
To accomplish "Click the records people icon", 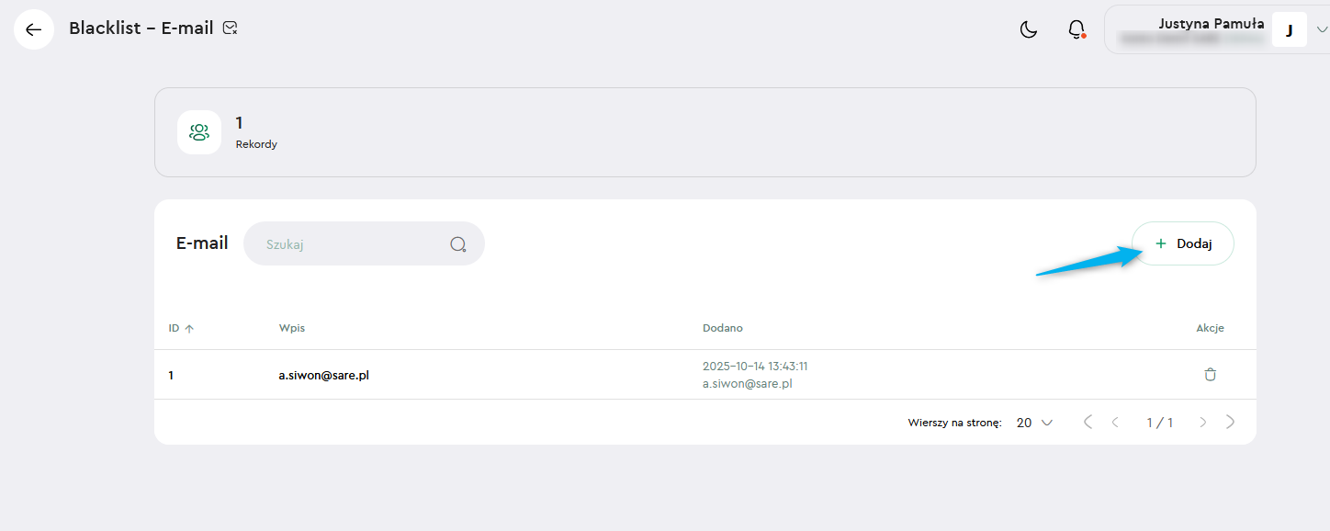I will point(199,132).
